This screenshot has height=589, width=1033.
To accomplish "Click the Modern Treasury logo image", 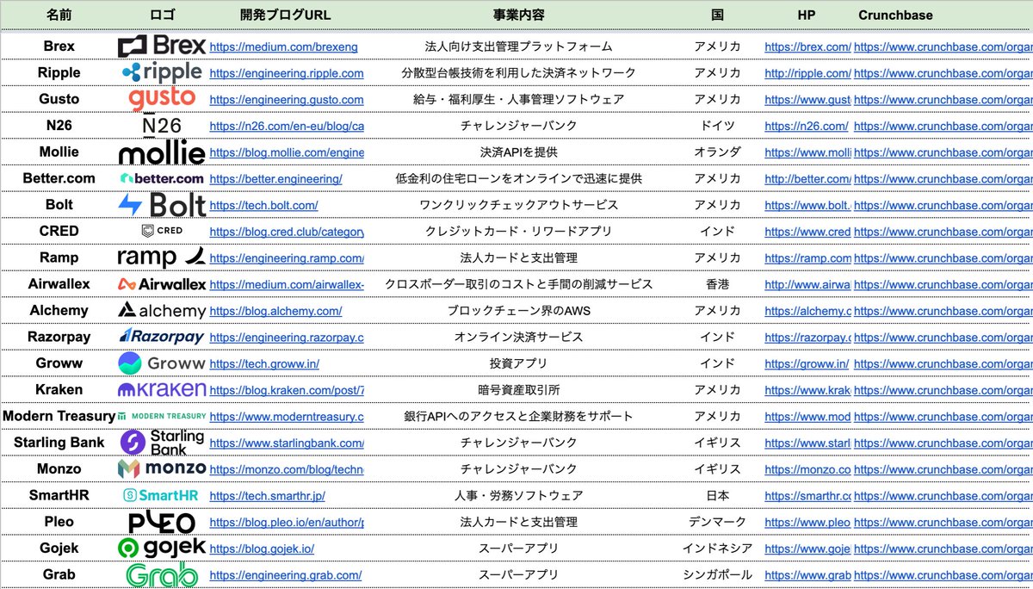I will tap(162, 416).
